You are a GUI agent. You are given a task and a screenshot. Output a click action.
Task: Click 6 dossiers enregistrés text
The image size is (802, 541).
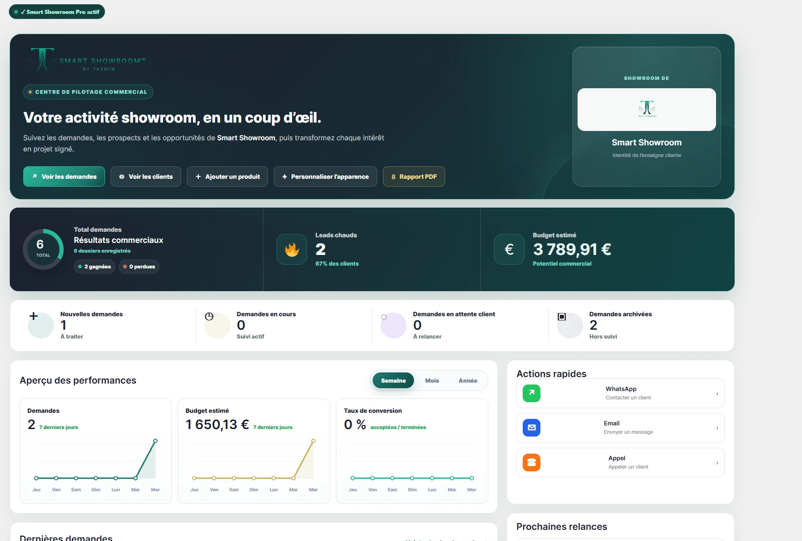pyautogui.click(x=102, y=251)
